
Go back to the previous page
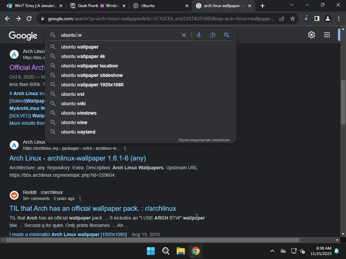7,19
